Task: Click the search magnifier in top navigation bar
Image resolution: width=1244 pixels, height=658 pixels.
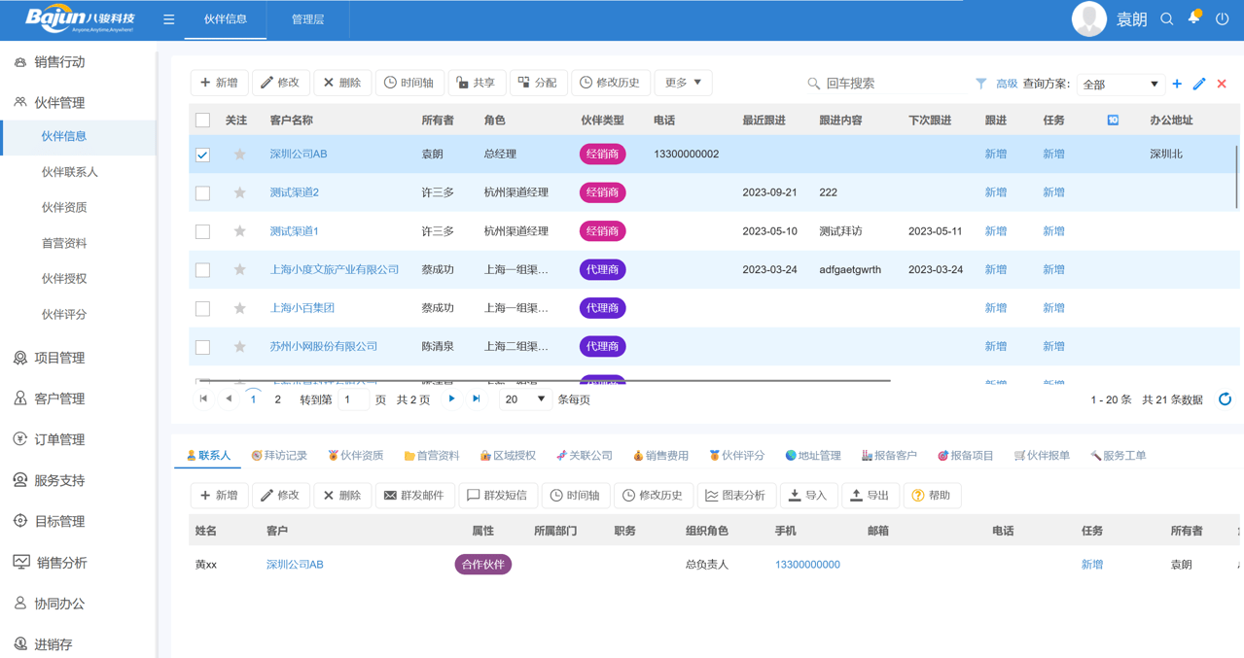Action: coord(1166,17)
